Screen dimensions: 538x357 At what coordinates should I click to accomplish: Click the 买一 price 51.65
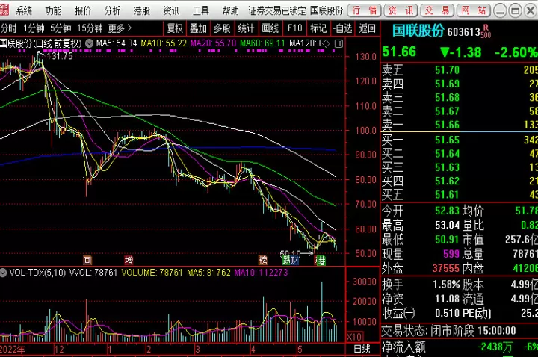[447, 140]
